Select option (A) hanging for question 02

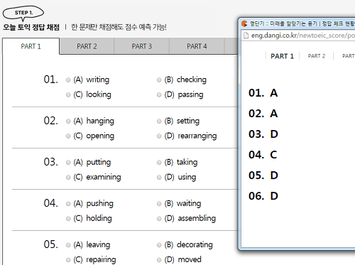point(68,121)
